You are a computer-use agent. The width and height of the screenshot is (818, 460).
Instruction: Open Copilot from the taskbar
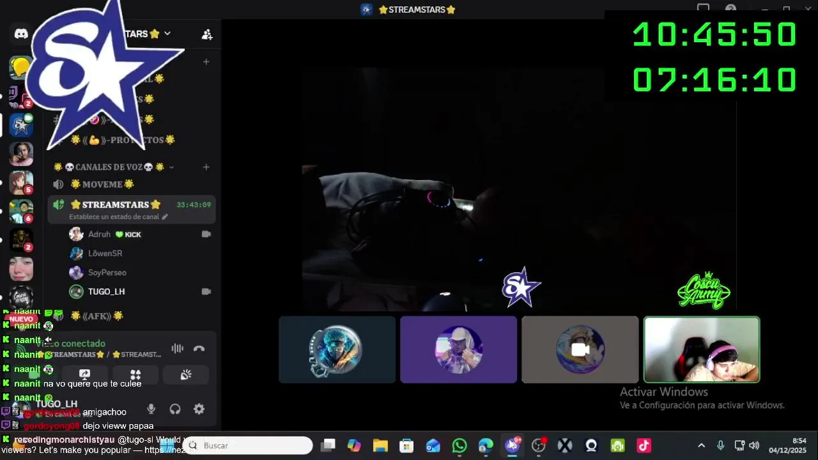(354, 445)
